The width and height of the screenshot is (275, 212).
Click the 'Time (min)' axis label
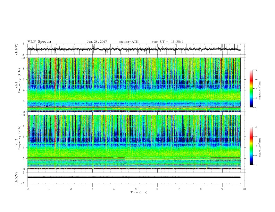point(139,192)
